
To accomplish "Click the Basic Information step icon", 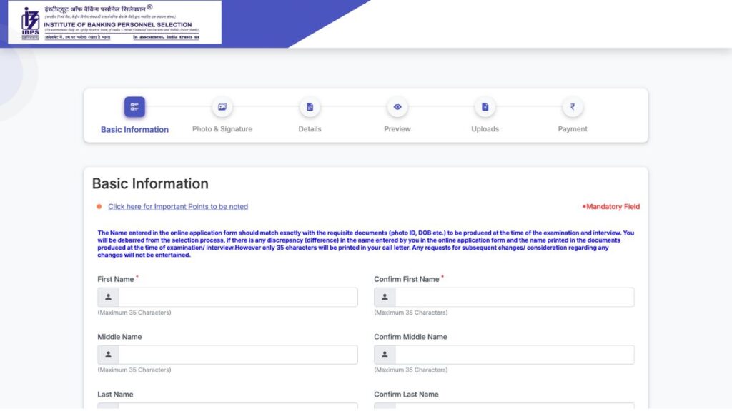I will pyautogui.click(x=134, y=107).
